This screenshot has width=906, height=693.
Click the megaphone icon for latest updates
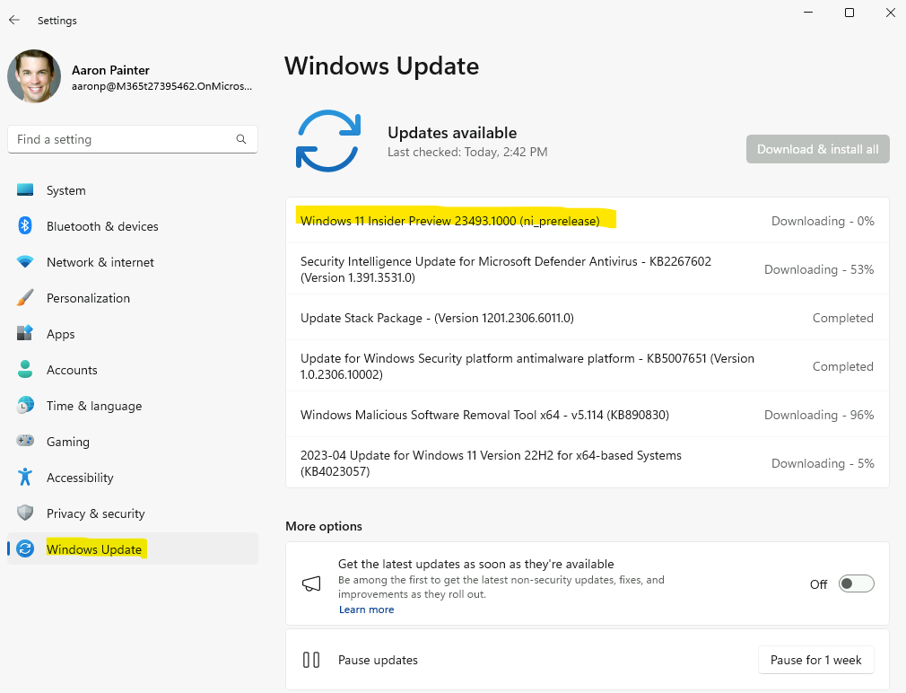pos(311,583)
